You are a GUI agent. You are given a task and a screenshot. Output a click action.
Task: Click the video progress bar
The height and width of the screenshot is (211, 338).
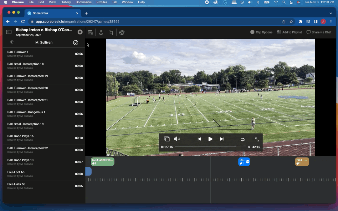[x=210, y=147]
